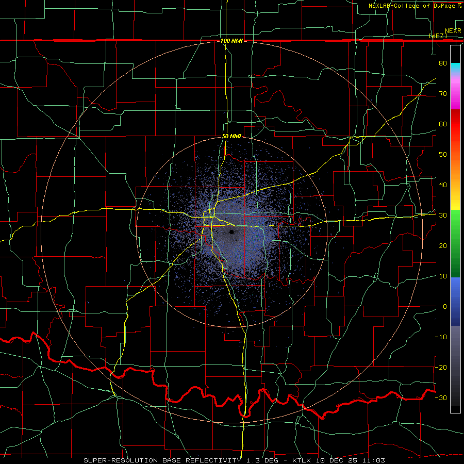The image size is (464, 464).
Task: Click the 60 value on the dBZ scale
Action: coord(443,124)
